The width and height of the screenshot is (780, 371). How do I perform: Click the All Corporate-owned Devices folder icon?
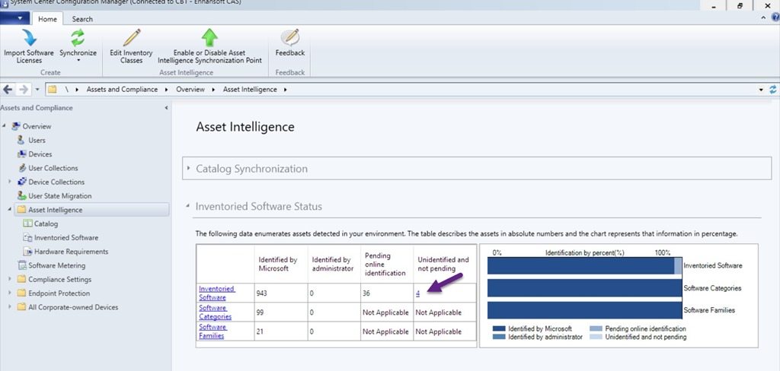(21, 307)
